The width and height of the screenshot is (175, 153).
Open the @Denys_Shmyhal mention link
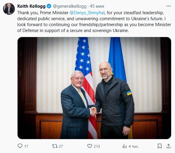(x=87, y=13)
